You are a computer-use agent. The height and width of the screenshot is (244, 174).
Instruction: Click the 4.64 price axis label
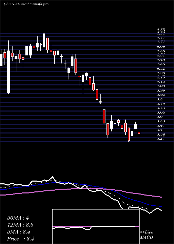pyautogui.click(x=161, y=46)
